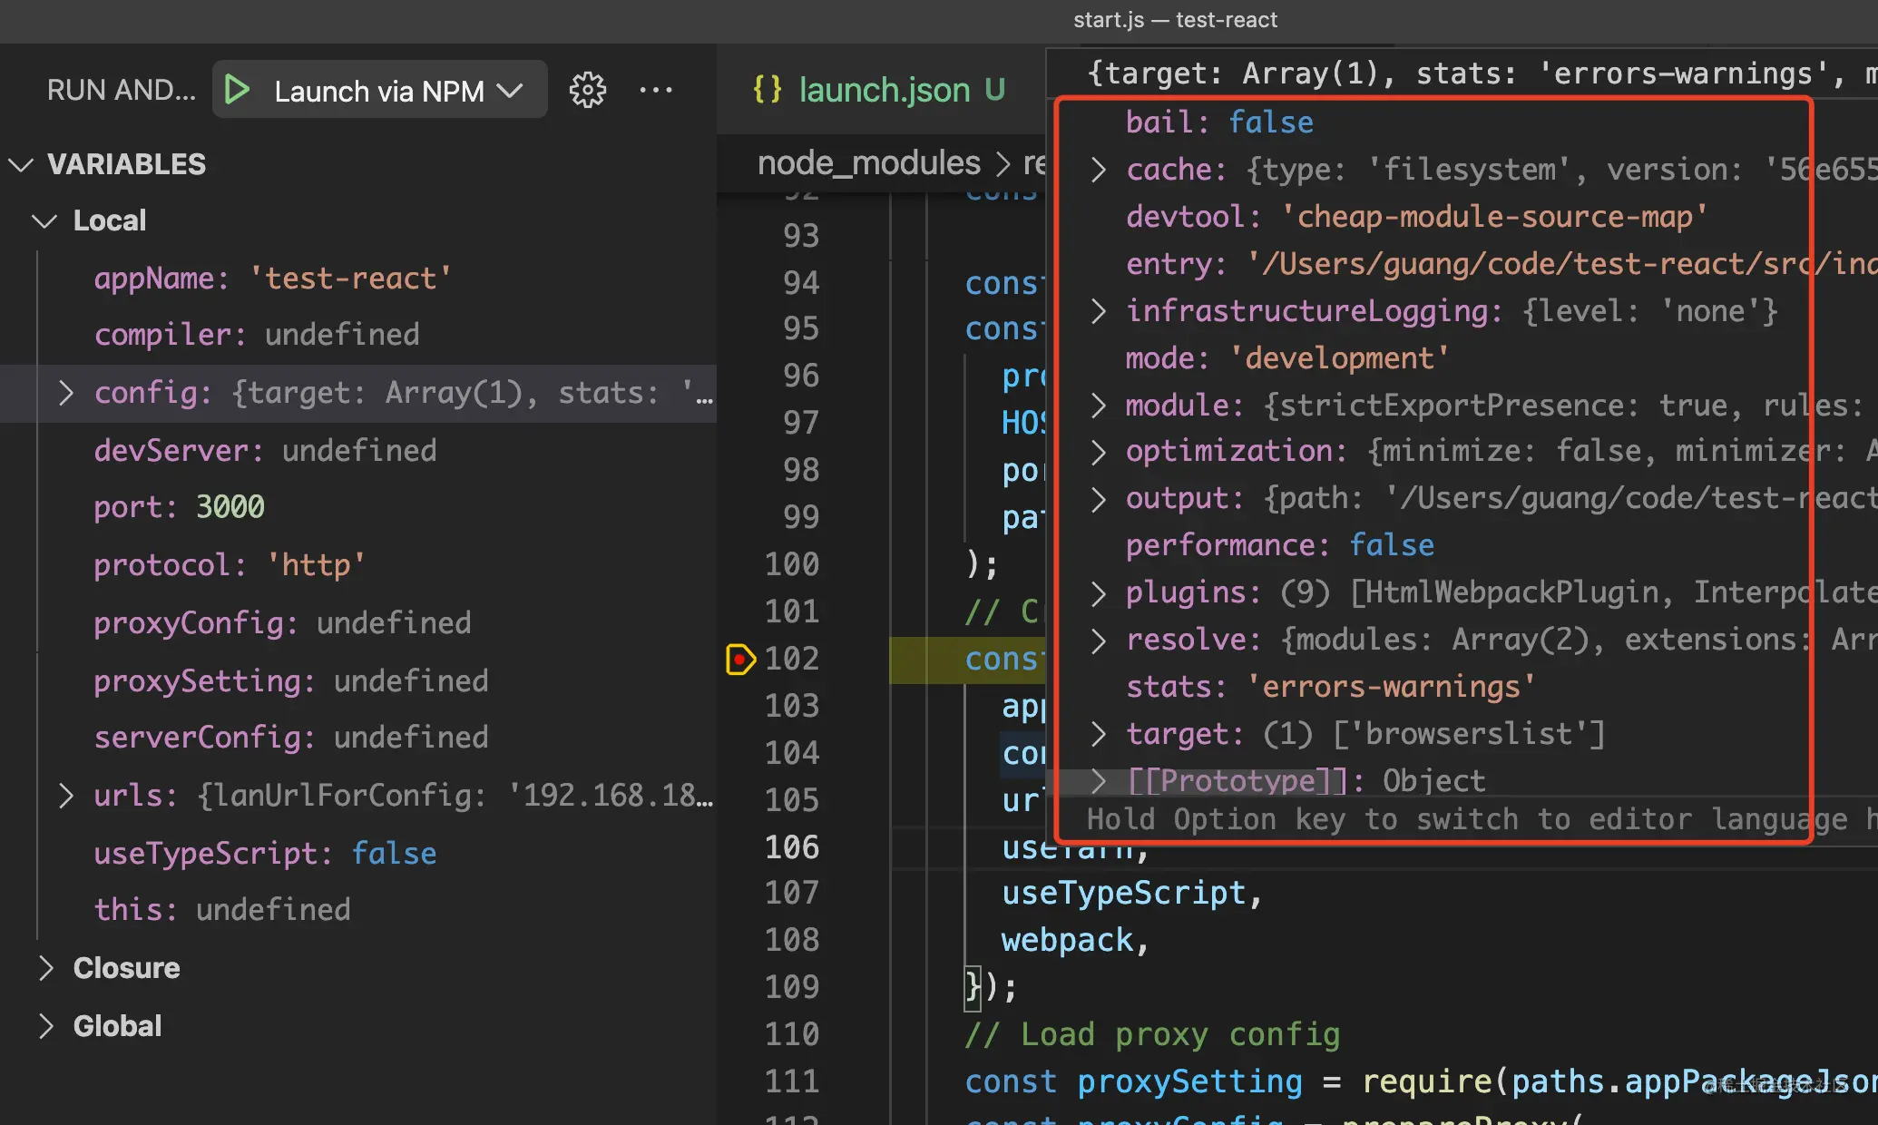Screen dimensions: 1878x1125
Task: Open Launch via NPM configuration dropdown
Action: tap(511, 91)
